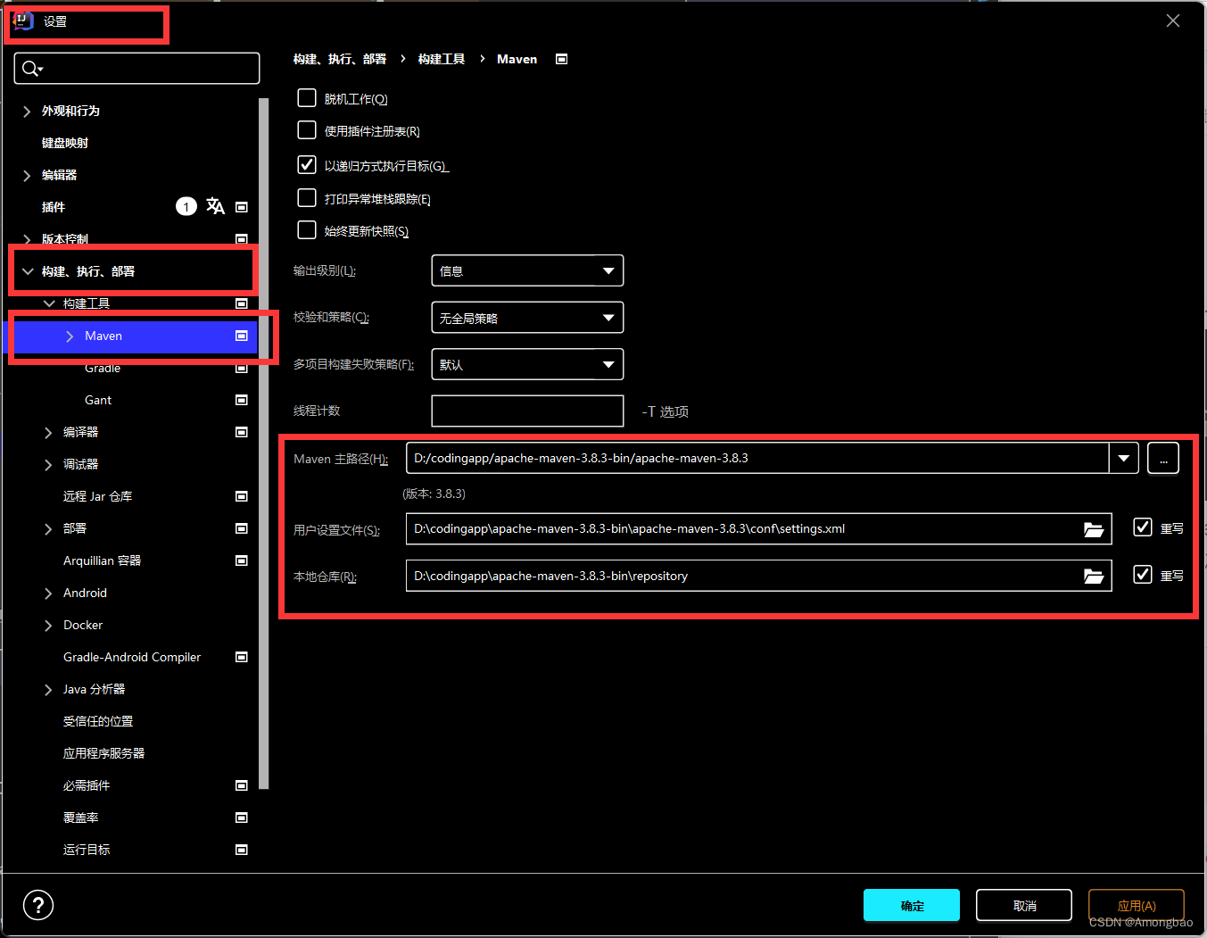Click the notification badge on 插件
This screenshot has width=1207, height=938.
(186, 206)
